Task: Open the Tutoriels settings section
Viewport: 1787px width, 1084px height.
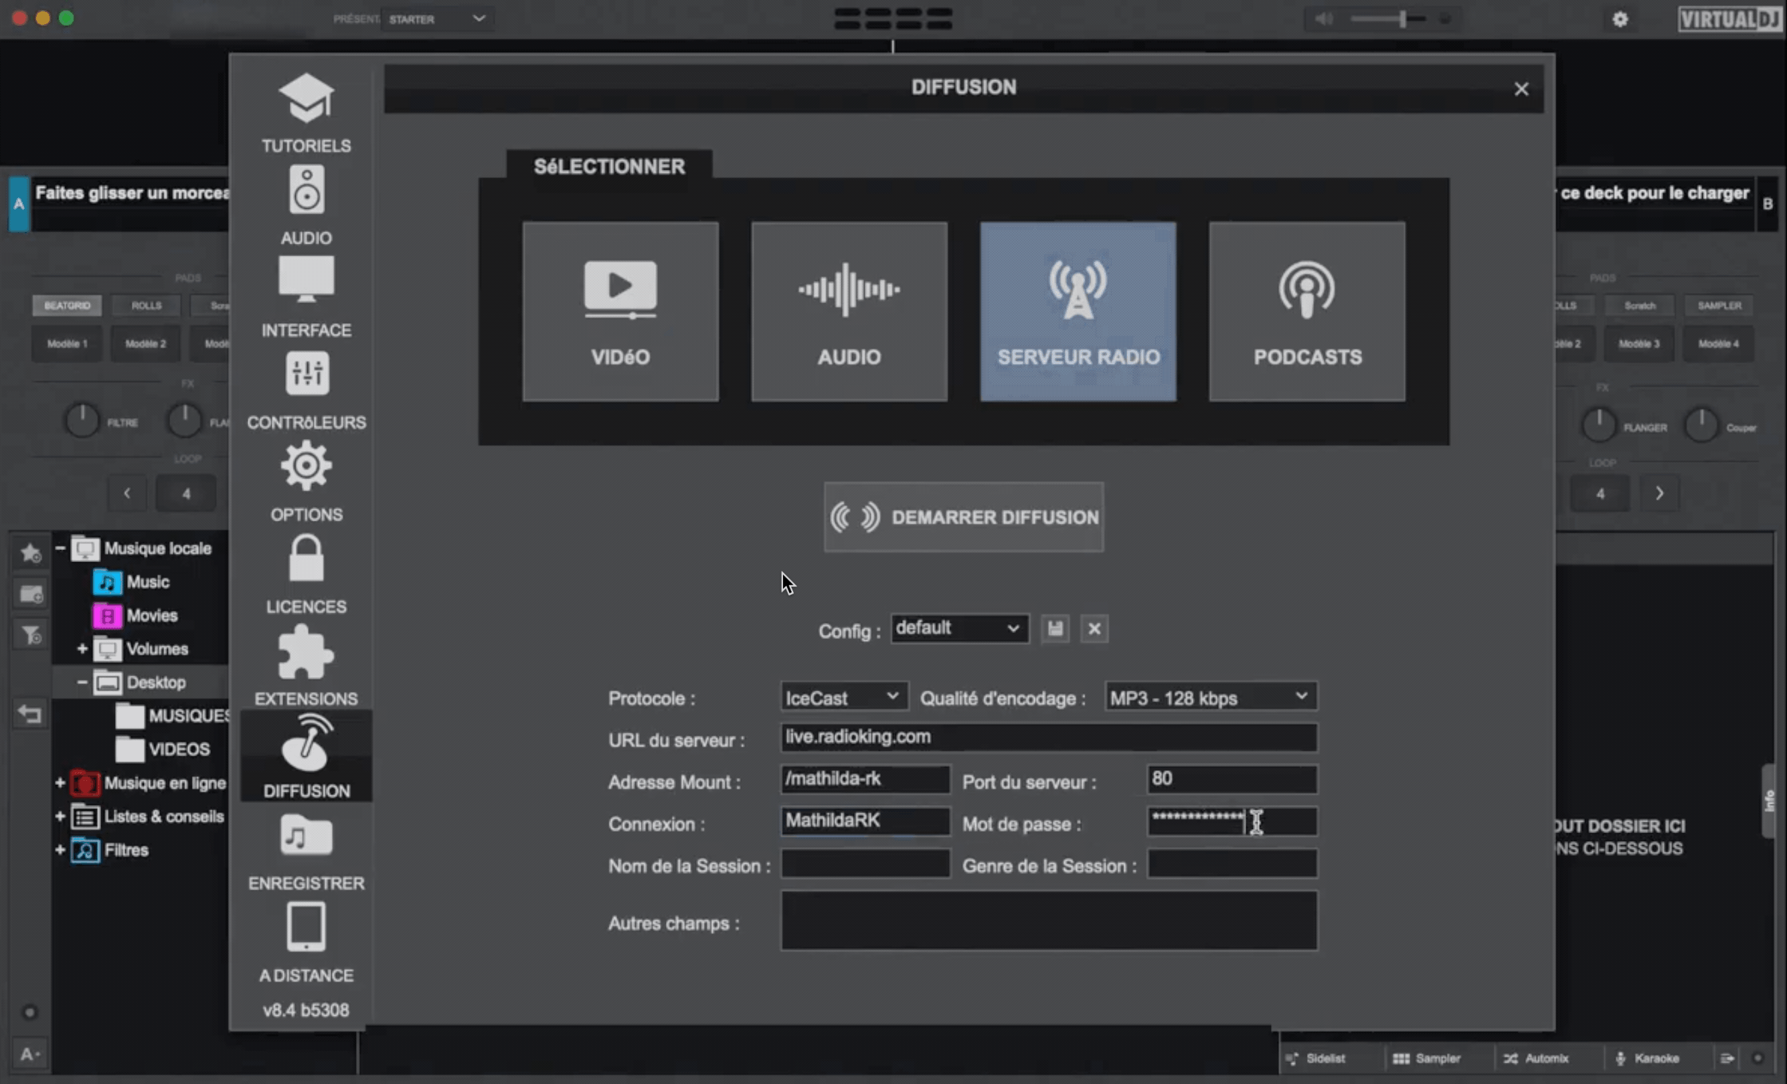Action: pyautogui.click(x=306, y=112)
